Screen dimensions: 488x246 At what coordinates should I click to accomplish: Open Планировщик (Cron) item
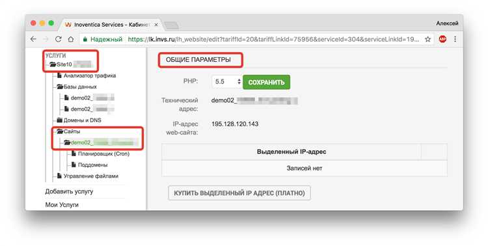tap(103, 154)
